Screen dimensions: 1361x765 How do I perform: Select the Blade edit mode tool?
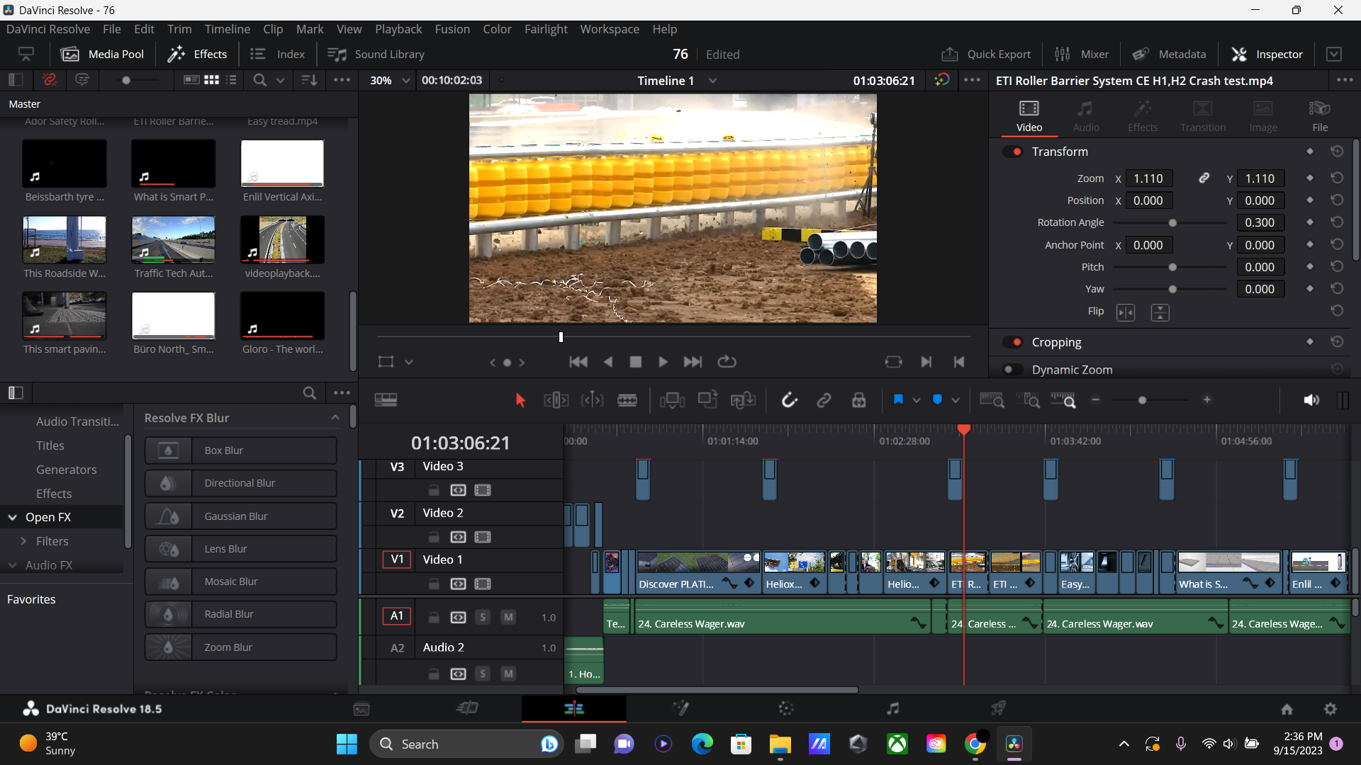point(627,400)
